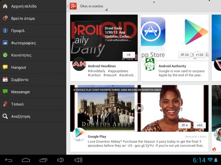The image size is (221, 165).
Task: Open the Φωτογραφίες photos icon
Action: pyautogui.click(x=5, y=43)
